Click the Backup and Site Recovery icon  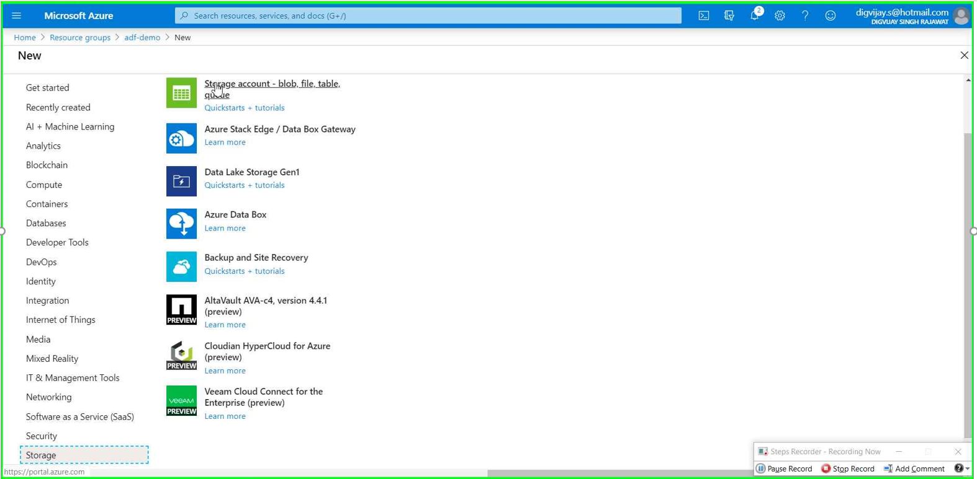181,266
